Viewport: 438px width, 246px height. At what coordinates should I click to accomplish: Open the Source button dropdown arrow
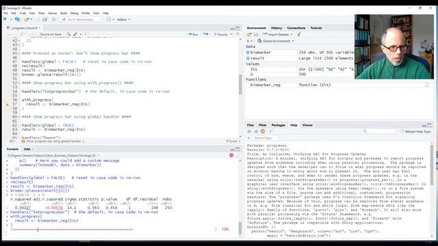coord(231,34)
